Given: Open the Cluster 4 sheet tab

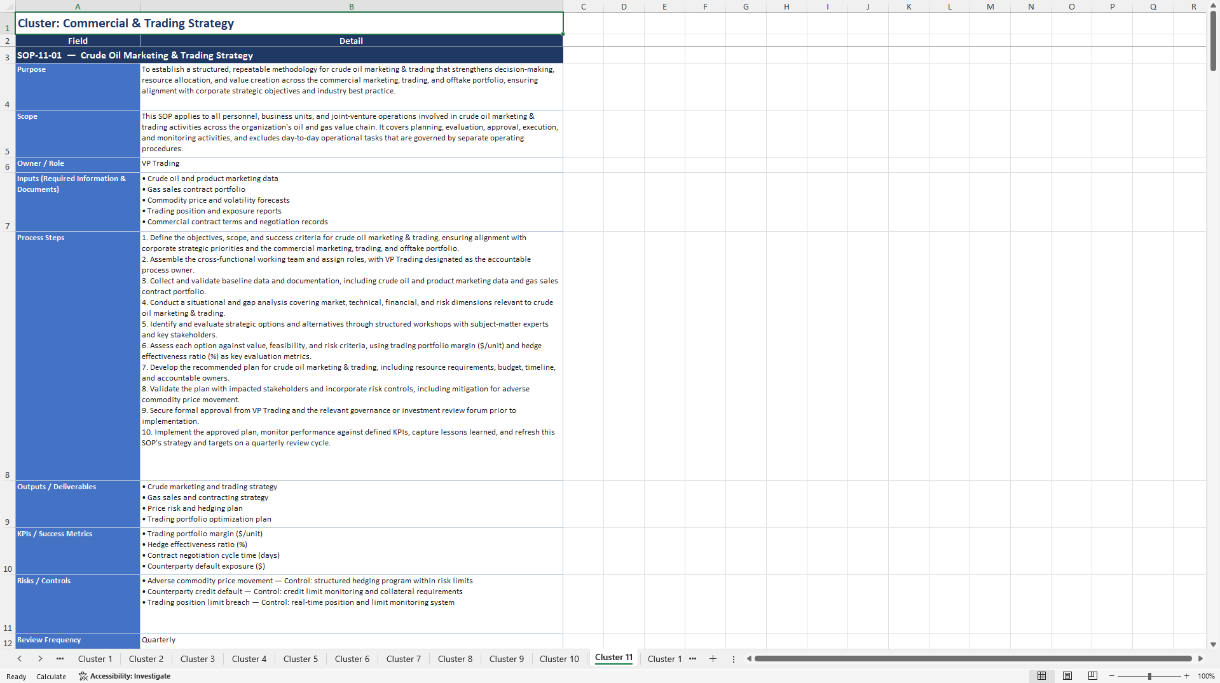Looking at the screenshot, I should tap(249, 659).
